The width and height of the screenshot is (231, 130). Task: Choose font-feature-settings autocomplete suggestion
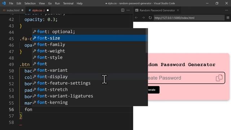89,83
